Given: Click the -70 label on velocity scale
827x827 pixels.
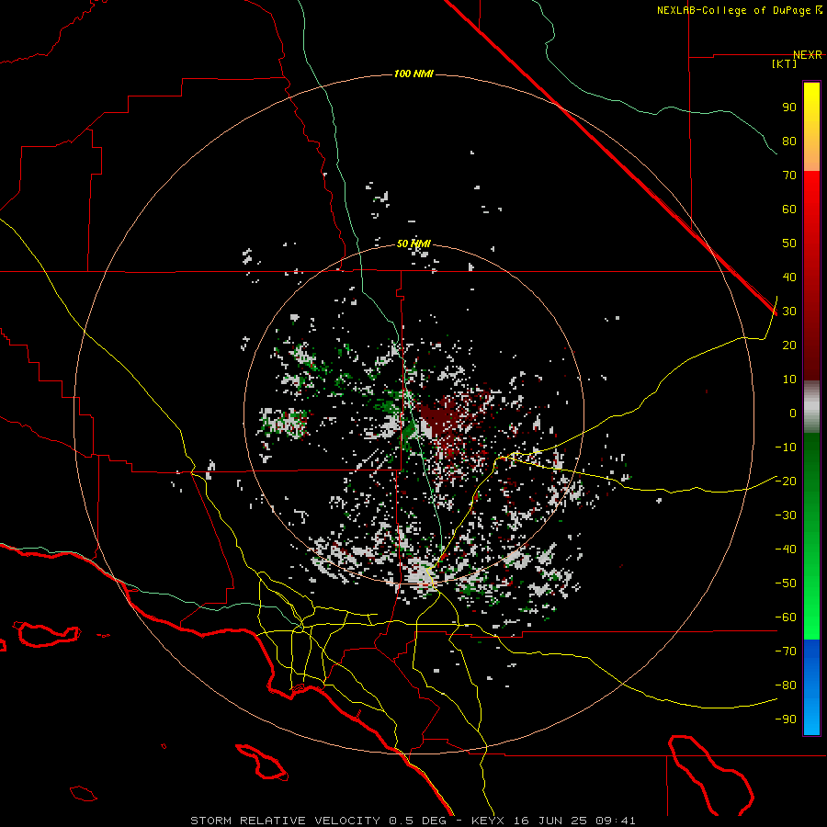Looking at the screenshot, I should (x=786, y=651).
